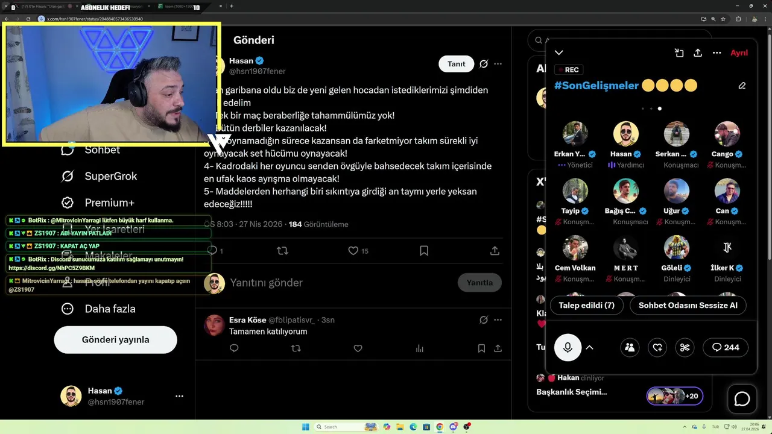Image resolution: width=772 pixels, height=434 pixels.
Task: Share Esra Köse's reply
Action: (498, 348)
